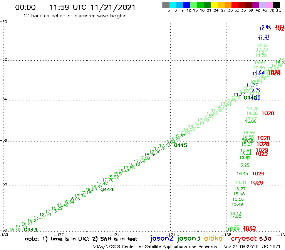Click the 'jason3' satellite legend label
This screenshot has height=250, width=285.
point(189,238)
